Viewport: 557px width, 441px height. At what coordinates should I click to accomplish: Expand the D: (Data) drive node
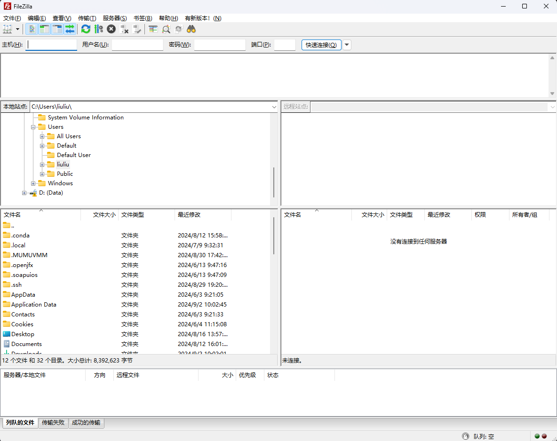point(24,193)
